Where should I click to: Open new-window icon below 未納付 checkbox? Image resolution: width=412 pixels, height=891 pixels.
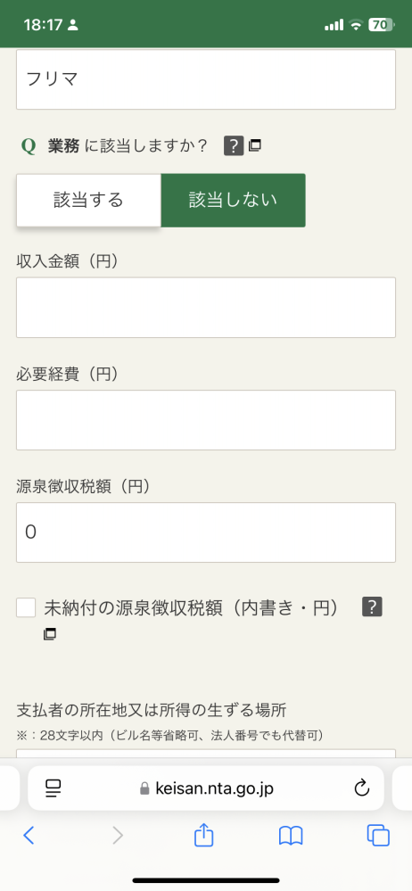coord(50,633)
